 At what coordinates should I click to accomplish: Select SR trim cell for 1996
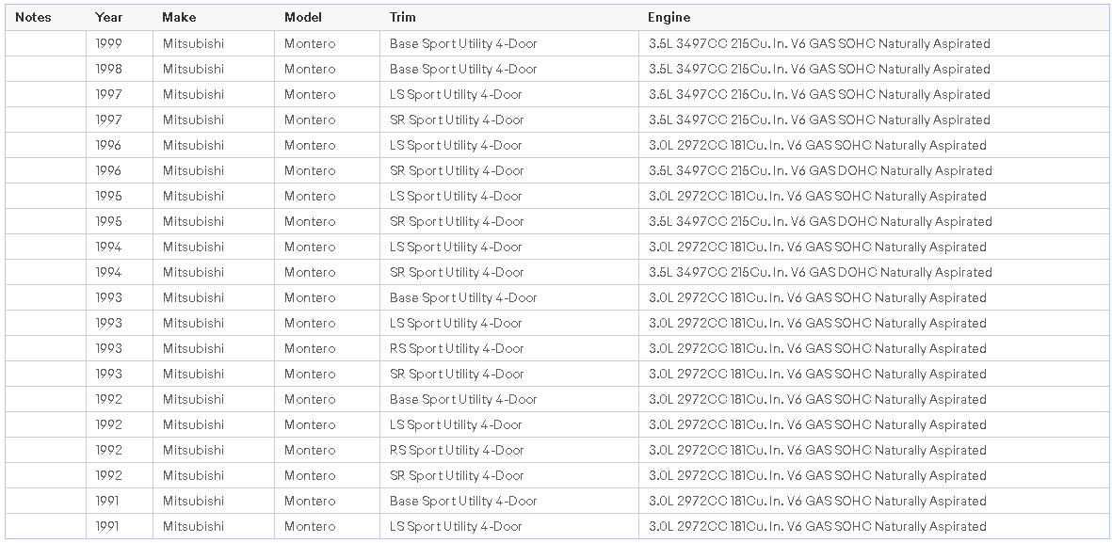point(457,170)
